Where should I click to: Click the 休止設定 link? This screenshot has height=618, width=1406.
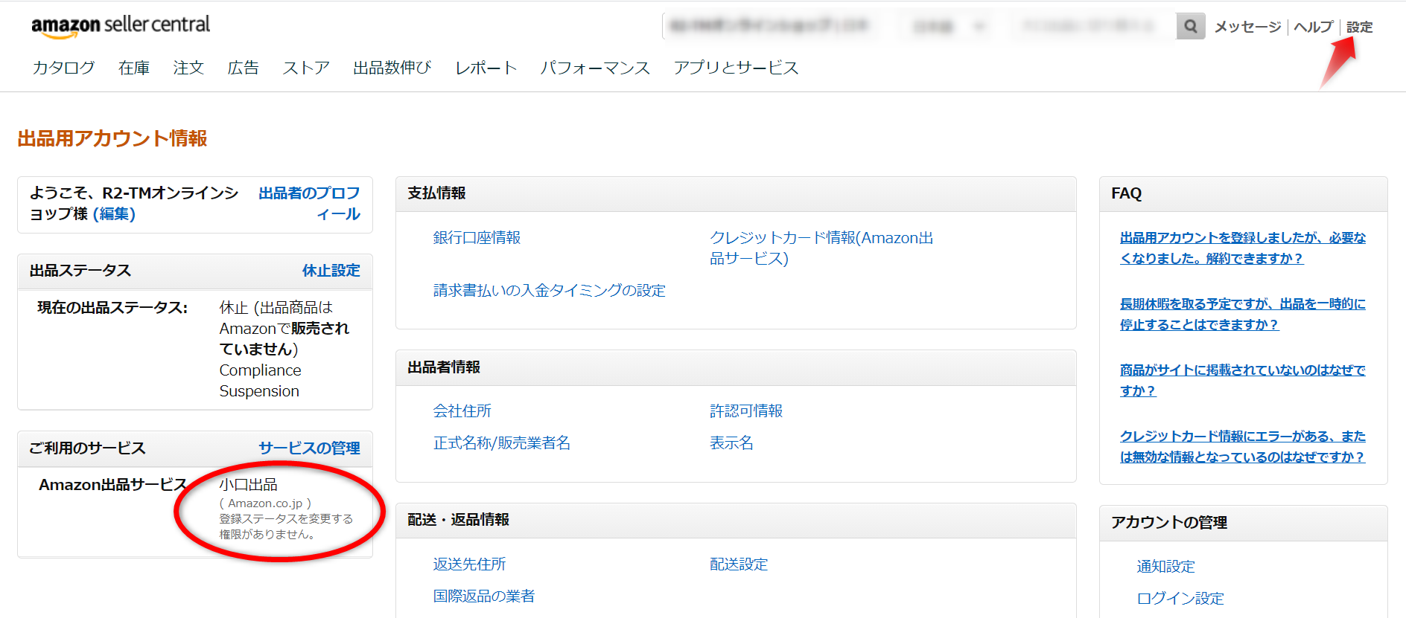[x=331, y=271]
